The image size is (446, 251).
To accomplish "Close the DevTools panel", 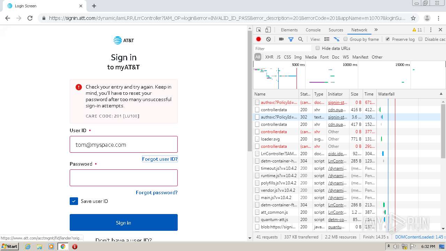I will (x=440, y=30).
